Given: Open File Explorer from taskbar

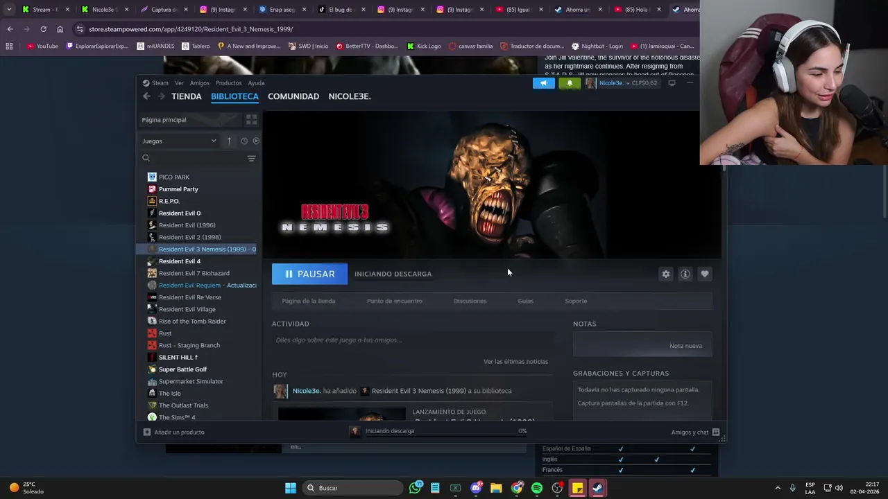Looking at the screenshot, I should pos(496,488).
